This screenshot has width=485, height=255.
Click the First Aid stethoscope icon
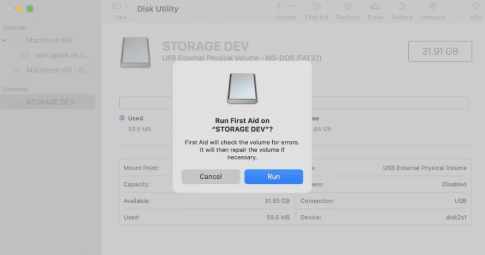point(316,6)
